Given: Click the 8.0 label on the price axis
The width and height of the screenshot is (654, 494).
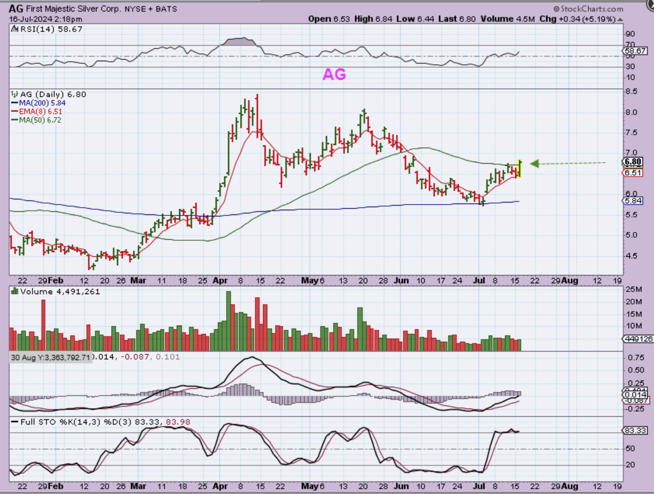Looking at the screenshot, I should (631, 112).
